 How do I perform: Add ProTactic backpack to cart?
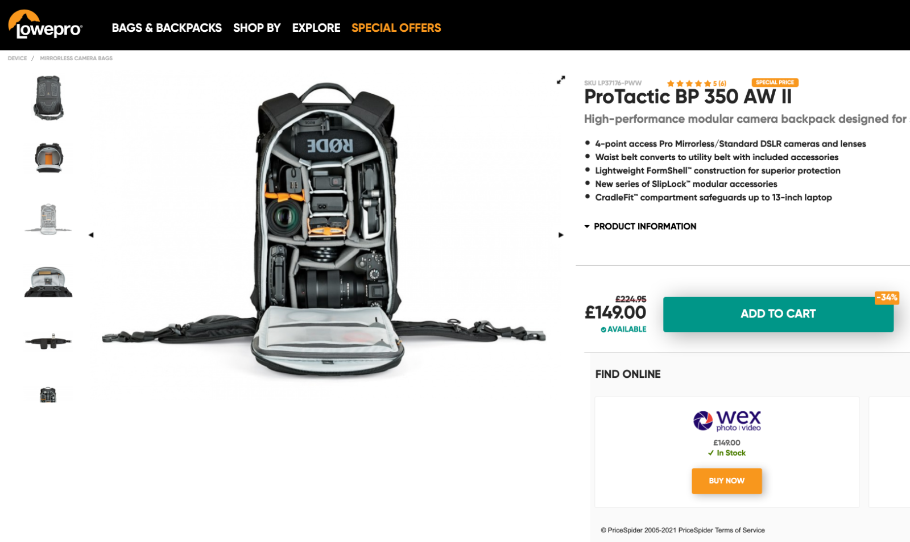(778, 314)
